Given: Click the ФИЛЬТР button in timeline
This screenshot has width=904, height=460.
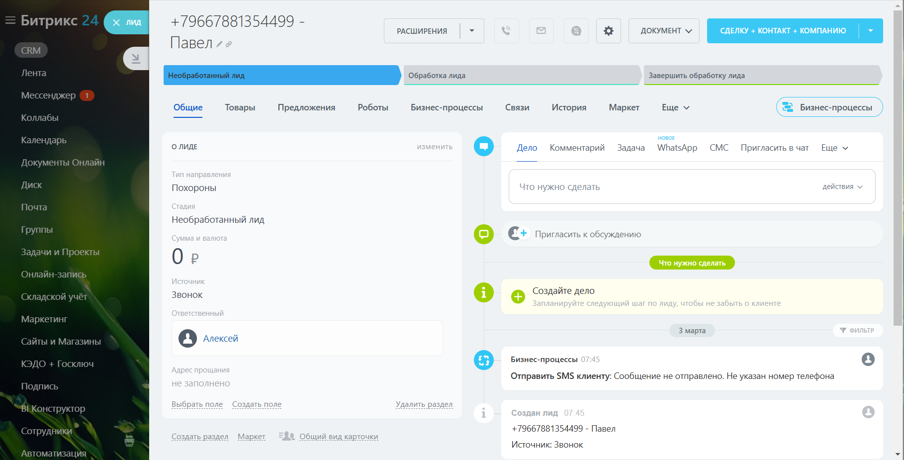Looking at the screenshot, I should pos(857,330).
